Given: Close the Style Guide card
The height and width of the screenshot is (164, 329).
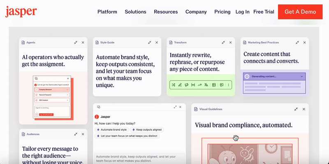Looking at the screenshot, I should click(157, 43).
